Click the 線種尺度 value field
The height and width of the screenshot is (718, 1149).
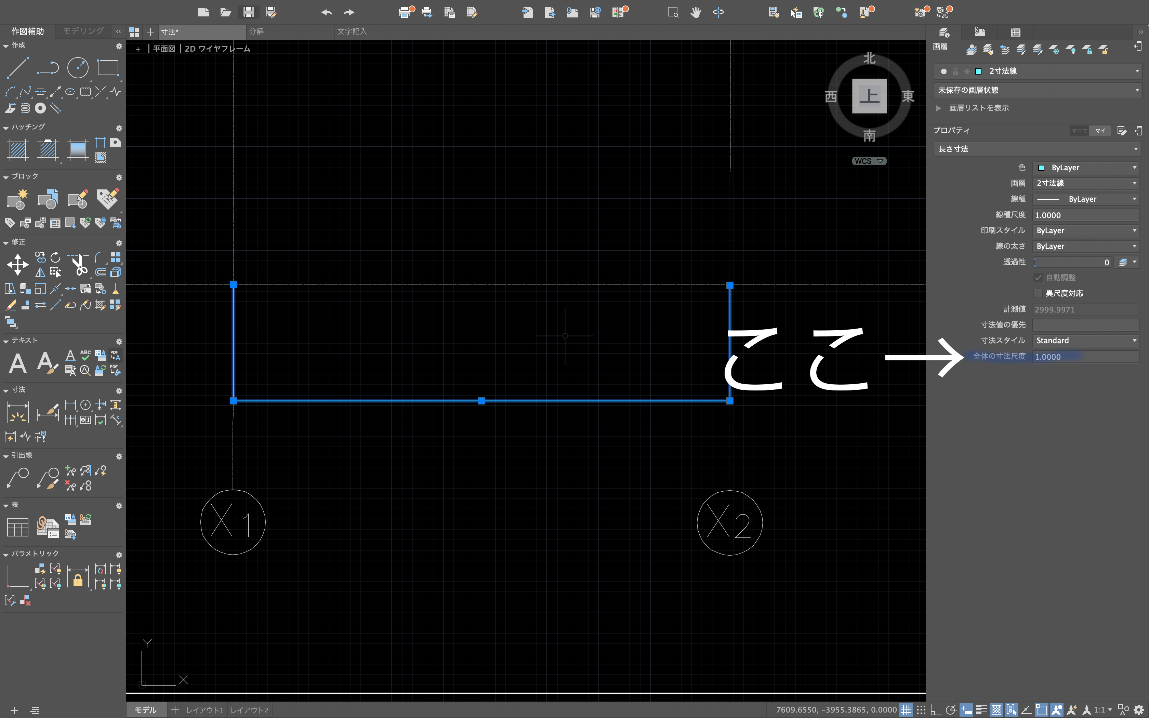1086,215
